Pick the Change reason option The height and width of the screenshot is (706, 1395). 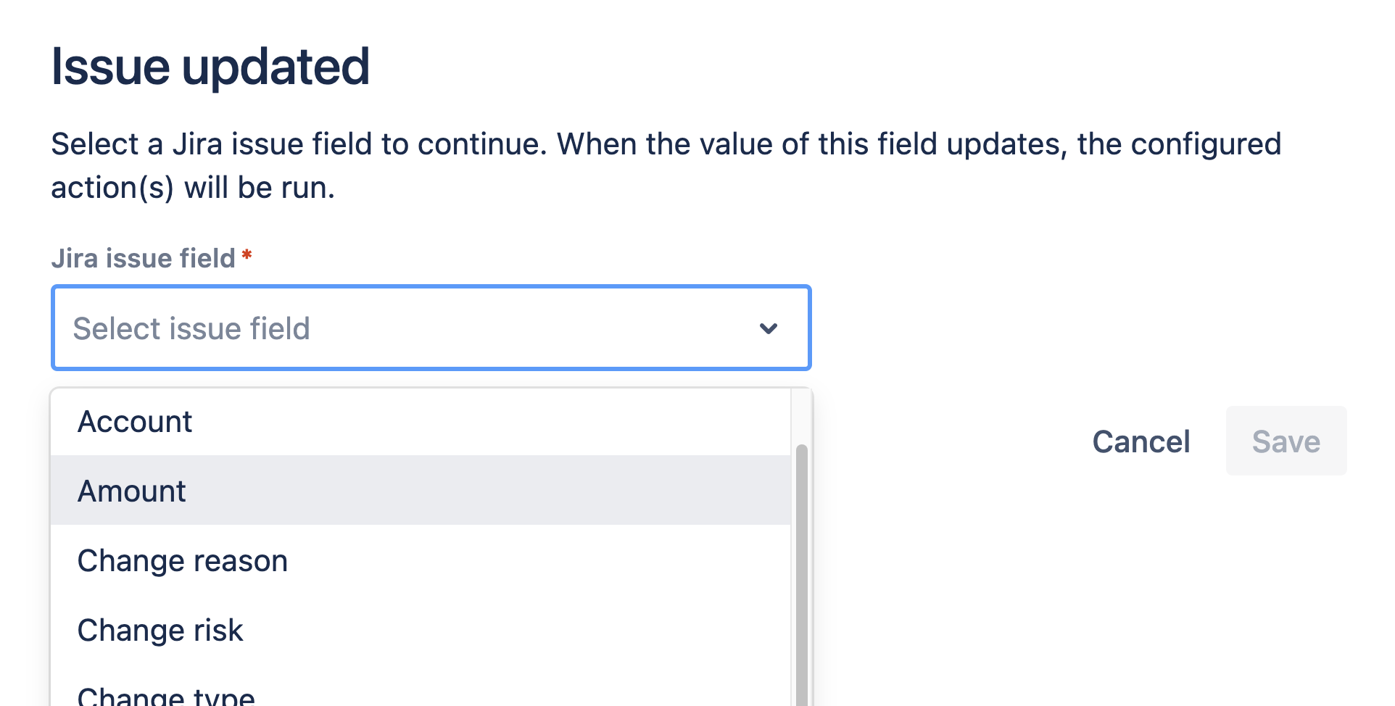[419, 560]
